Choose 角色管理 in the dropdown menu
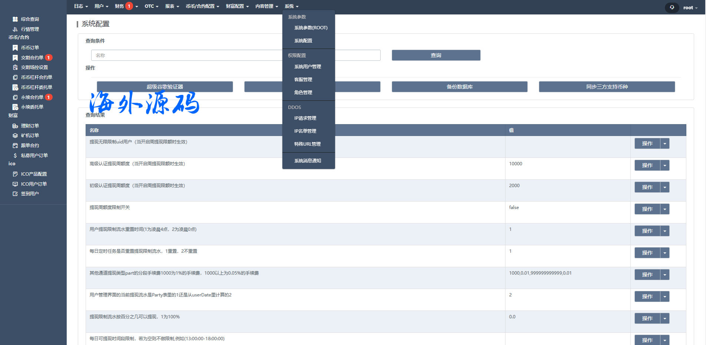The width and height of the screenshot is (706, 345). [303, 93]
